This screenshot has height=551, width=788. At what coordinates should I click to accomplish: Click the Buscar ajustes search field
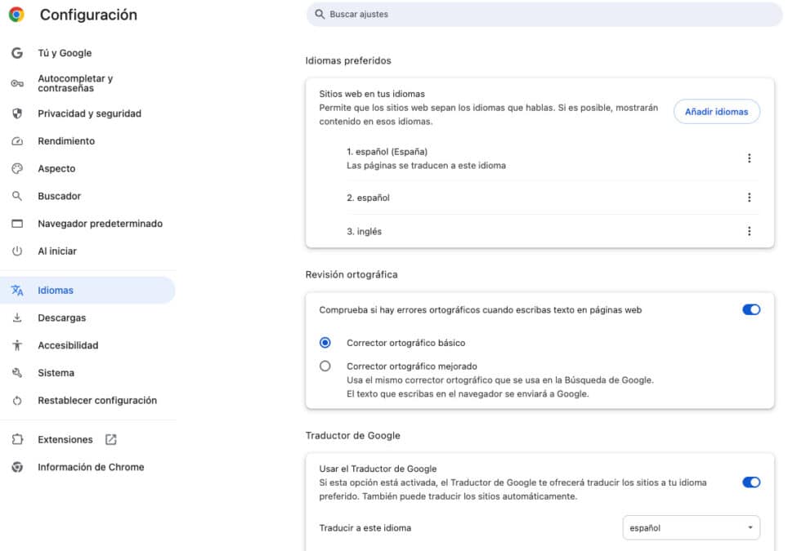point(544,14)
